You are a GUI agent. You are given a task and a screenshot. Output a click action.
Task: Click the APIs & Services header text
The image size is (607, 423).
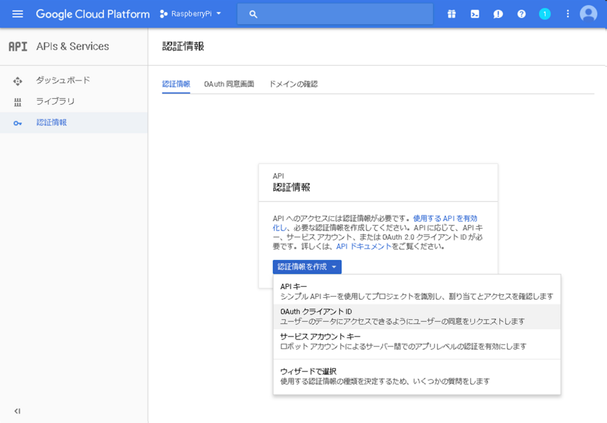tap(73, 46)
